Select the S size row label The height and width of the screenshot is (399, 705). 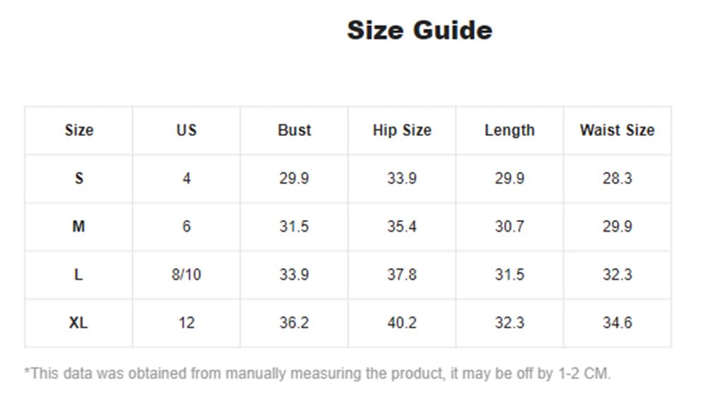79,178
